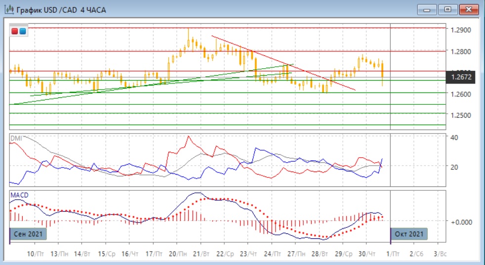Viewport: 485px width, 265px height.
Task: Click the DMI indicator label
Action: point(17,139)
